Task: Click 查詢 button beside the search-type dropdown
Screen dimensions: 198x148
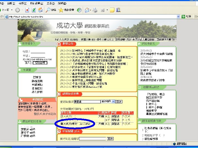Action: click(119, 101)
